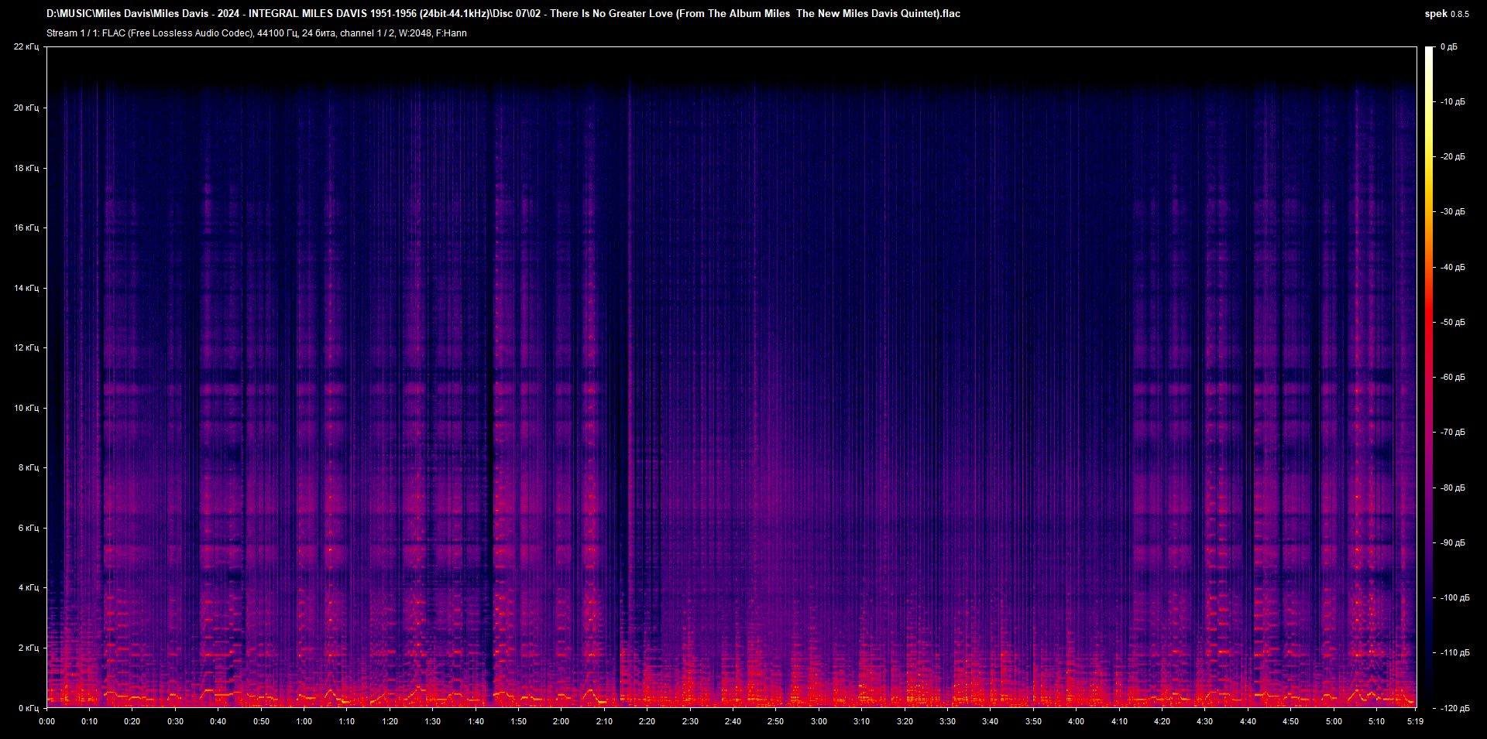Pick the 3:40 time axis label
This screenshot has height=739, width=1487.
[991, 721]
